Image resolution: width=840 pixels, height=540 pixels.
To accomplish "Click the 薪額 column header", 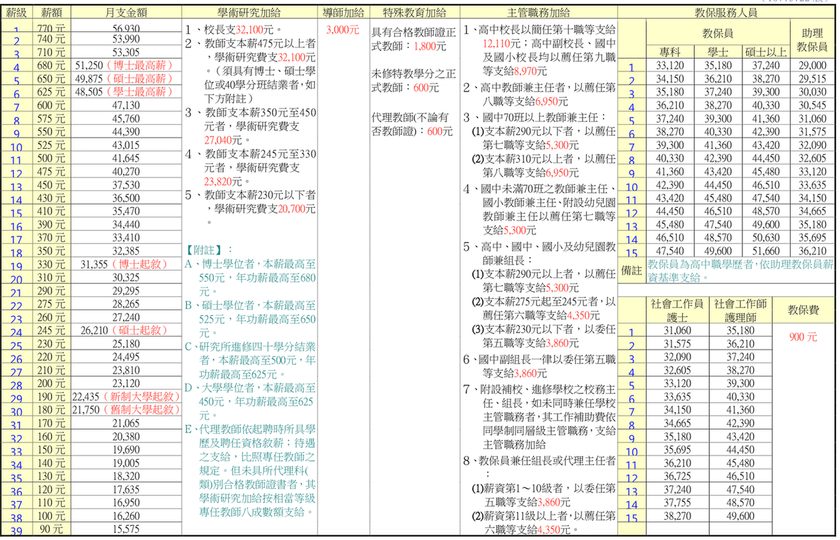I will tap(50, 12).
